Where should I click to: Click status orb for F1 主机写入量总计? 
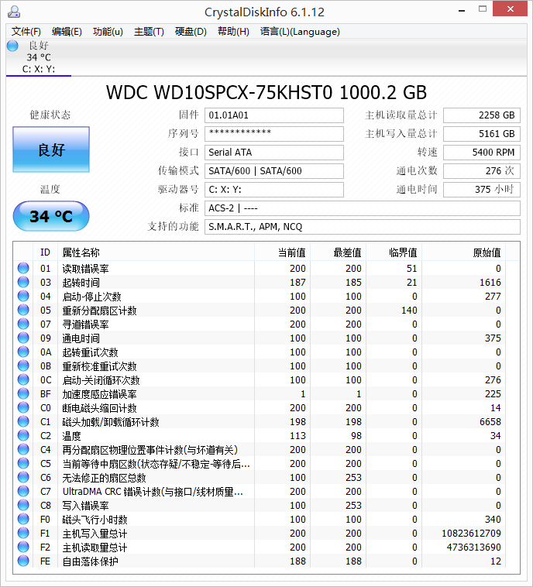tap(23, 533)
